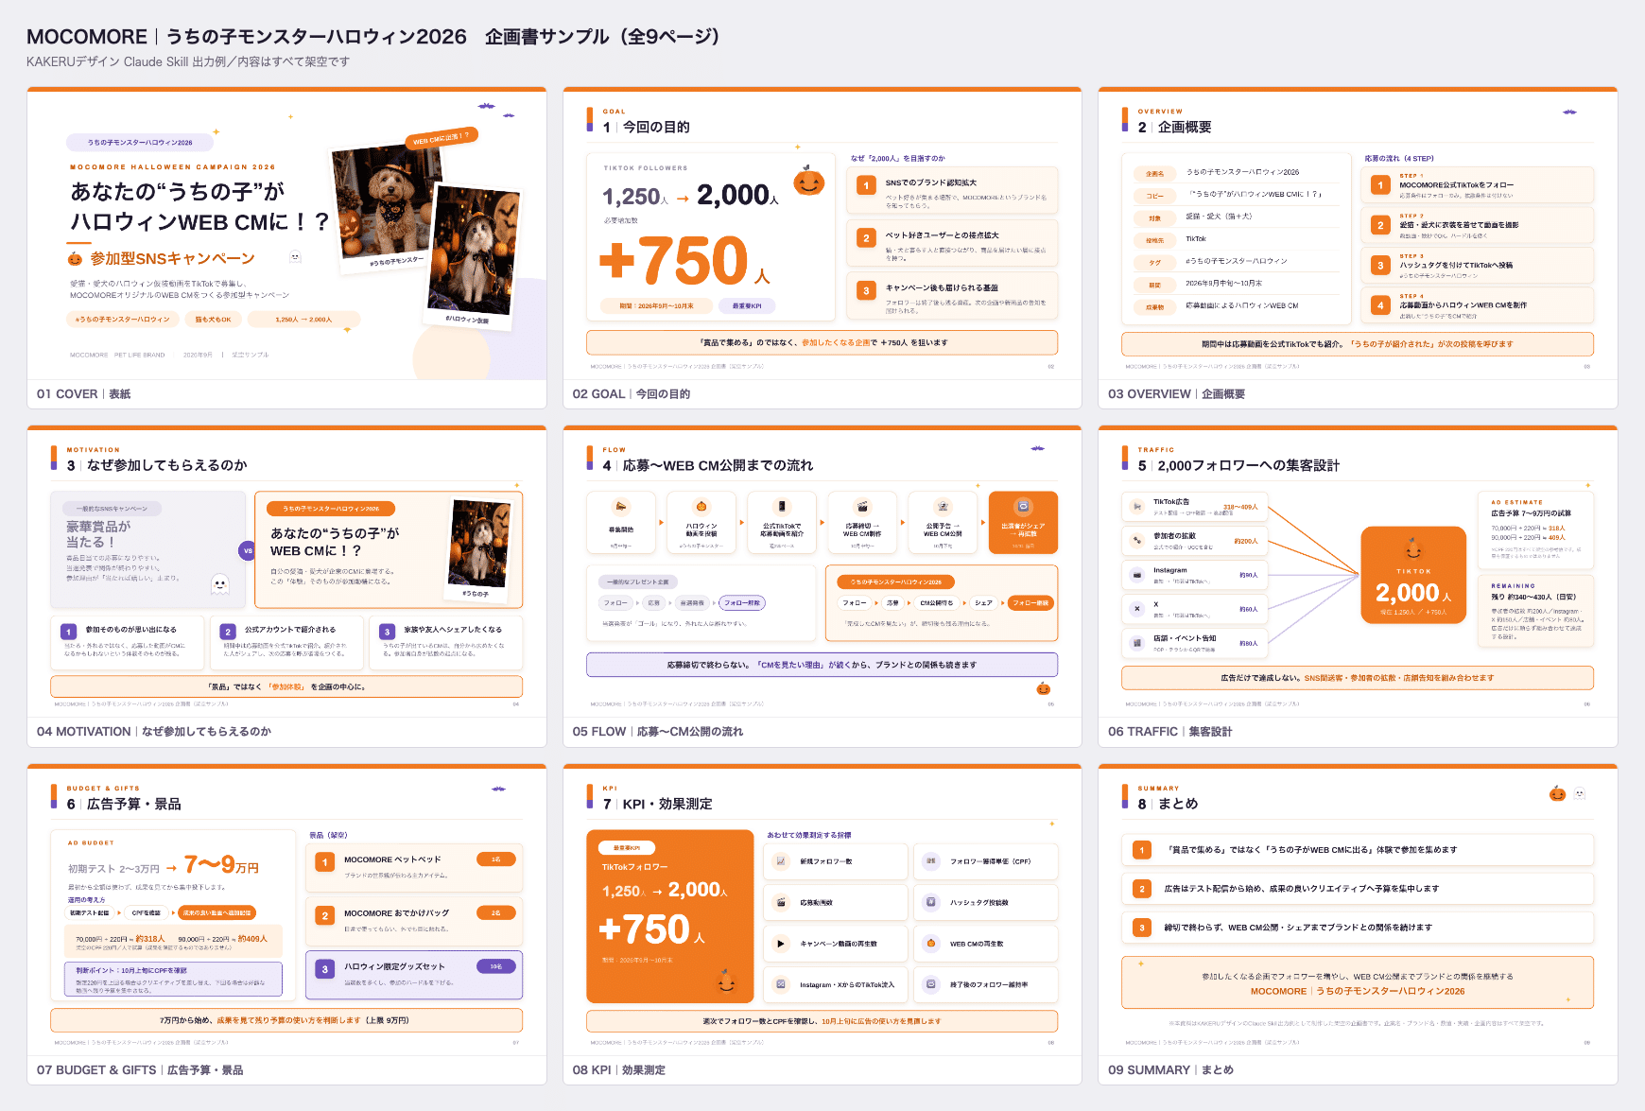Image resolution: width=1645 pixels, height=1111 pixels.
Task: Click the caption 02 GOAL | 今回の目的
Action: [x=632, y=394]
